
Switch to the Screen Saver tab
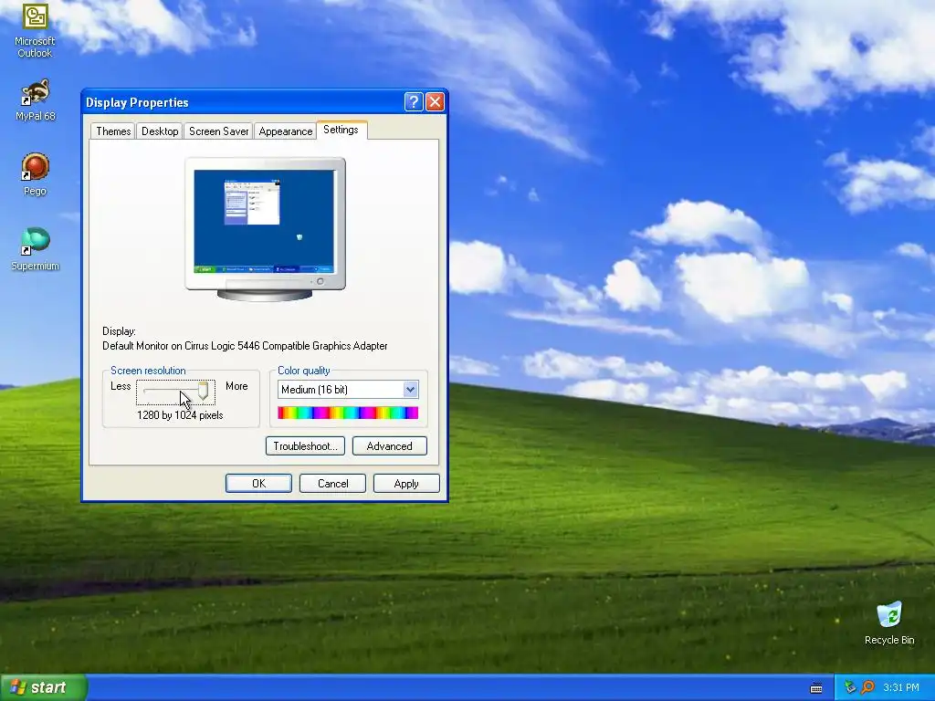[x=218, y=131]
